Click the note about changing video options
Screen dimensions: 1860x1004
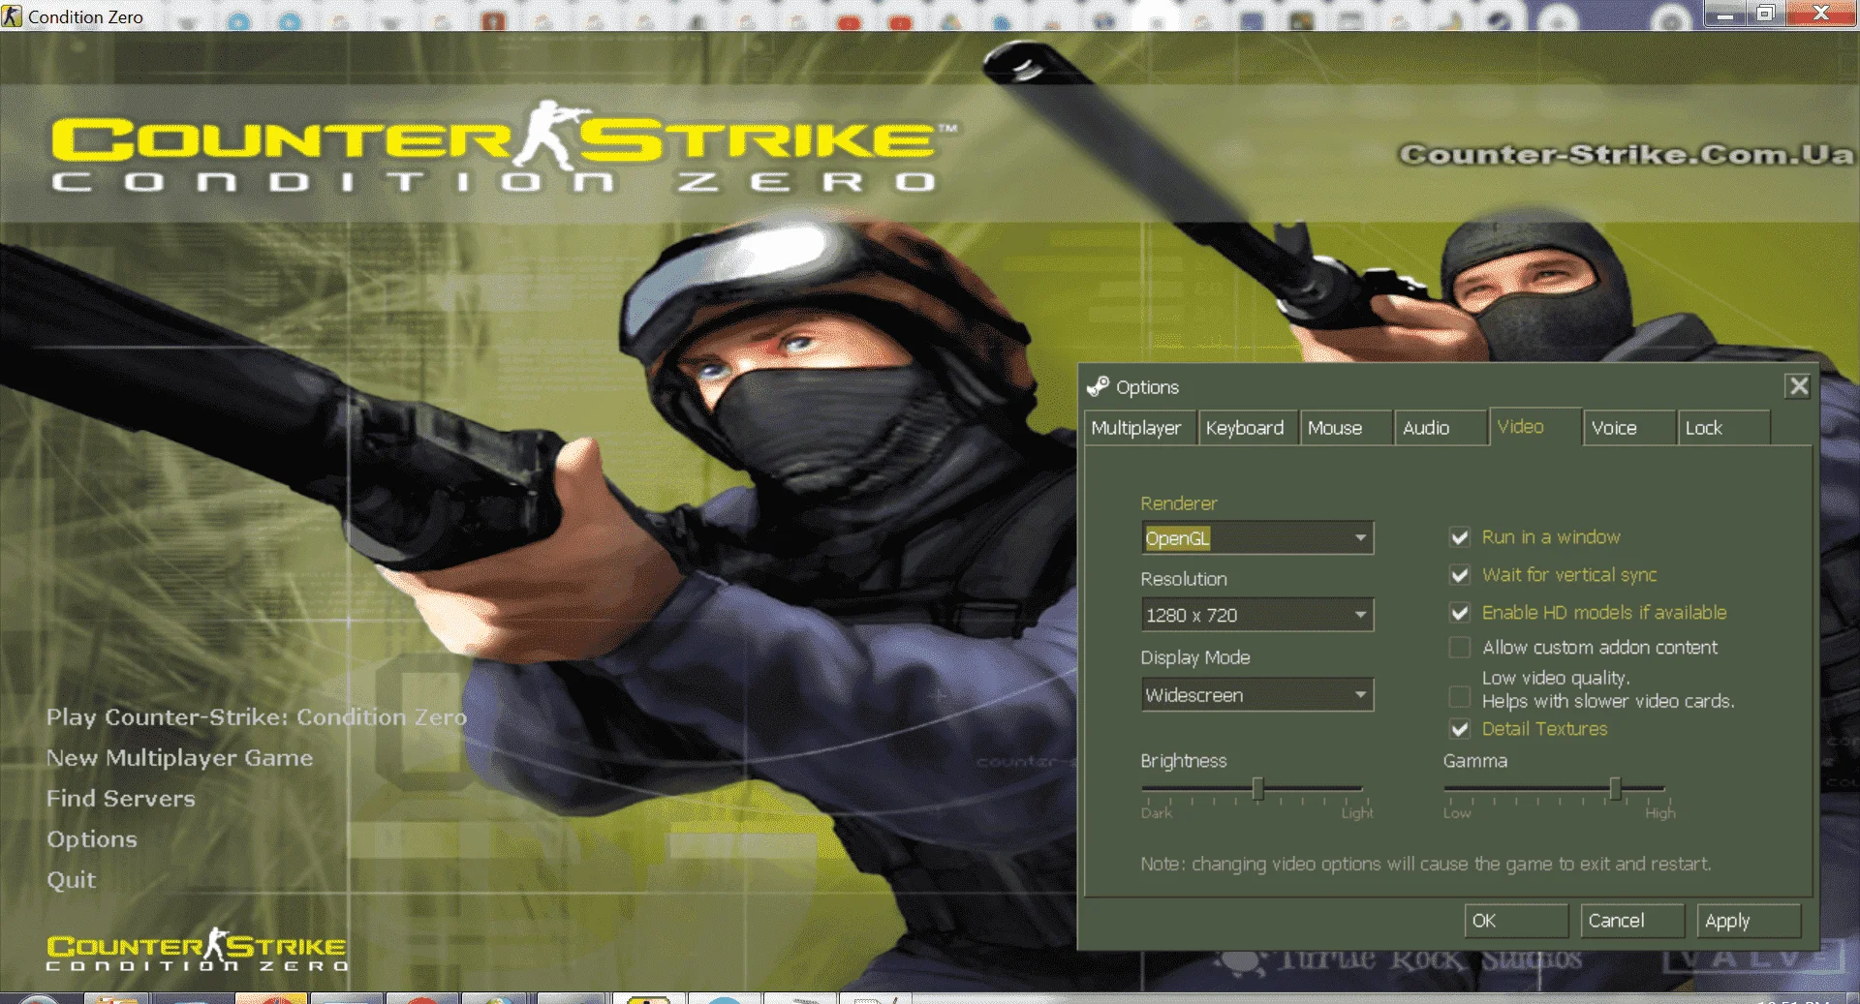coord(1426,864)
